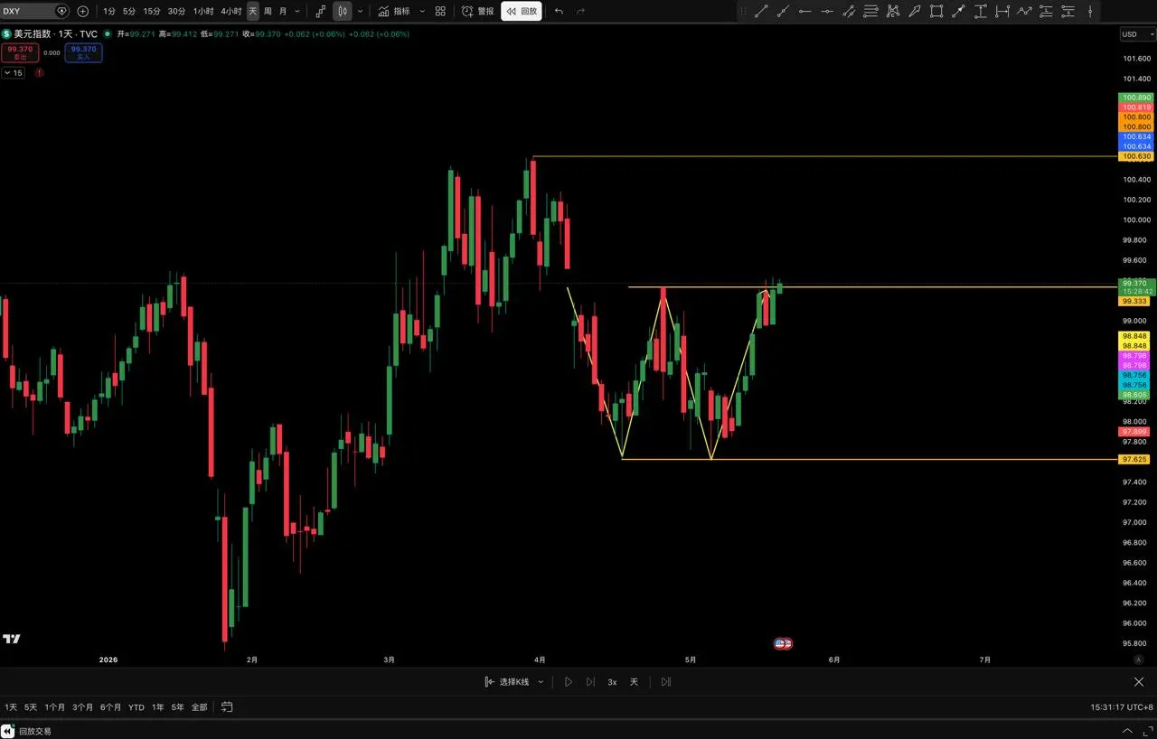Select the 周 weekly timeframe
Screen dimensions: 1157x739
point(268,11)
